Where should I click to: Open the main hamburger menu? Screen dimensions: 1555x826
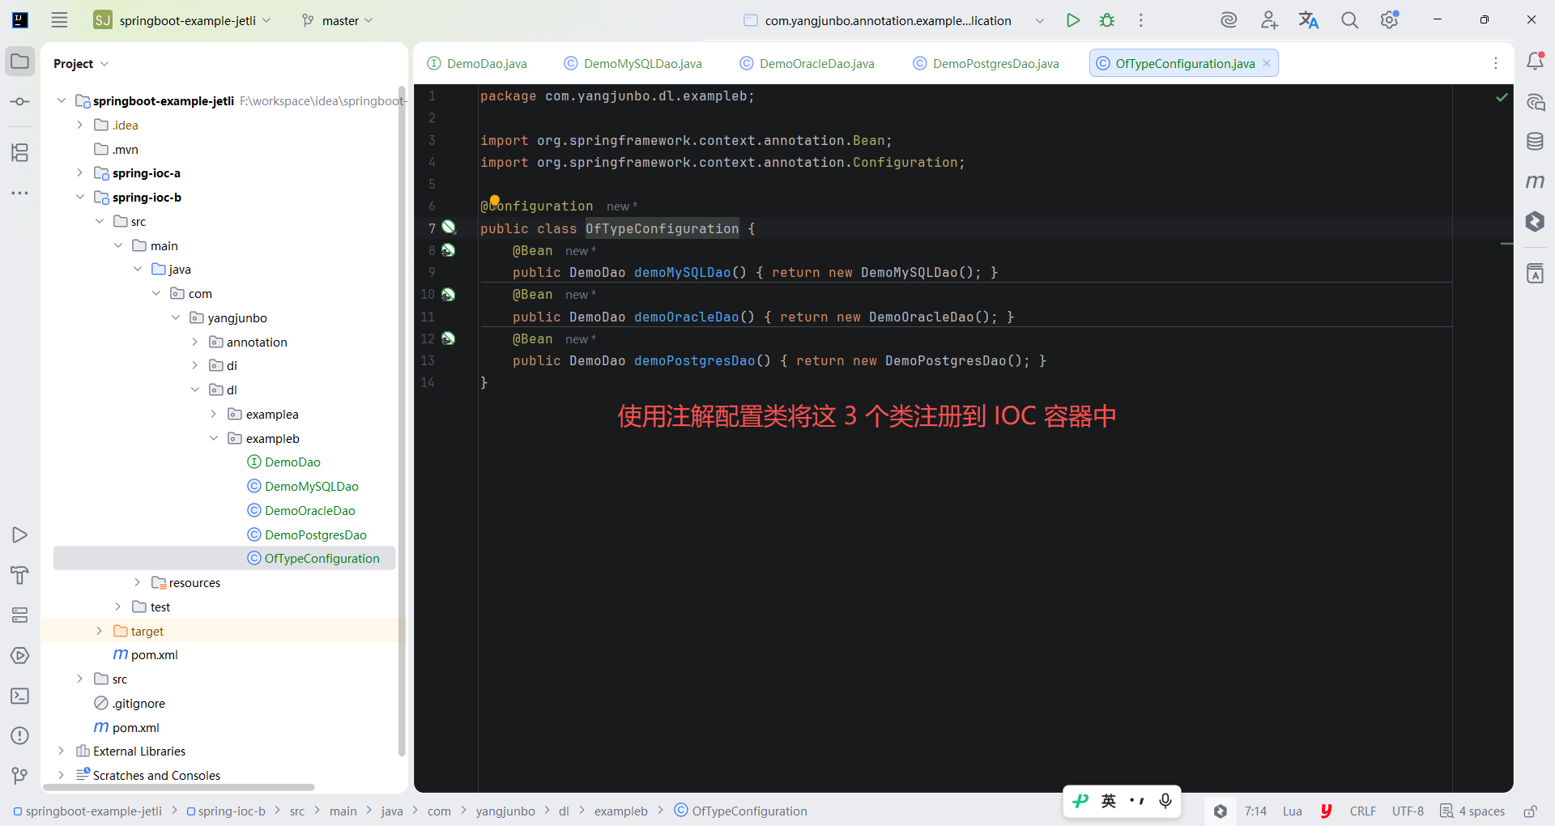pos(59,20)
